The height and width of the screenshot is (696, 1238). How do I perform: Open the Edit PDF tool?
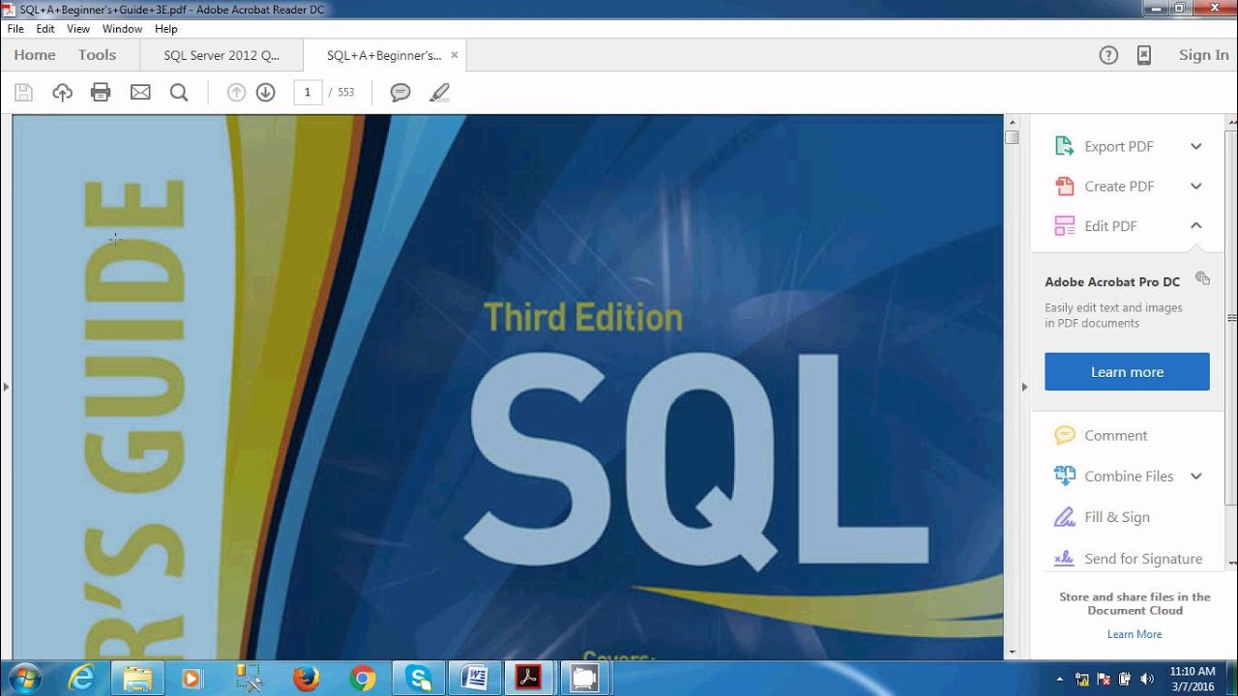[1110, 226]
